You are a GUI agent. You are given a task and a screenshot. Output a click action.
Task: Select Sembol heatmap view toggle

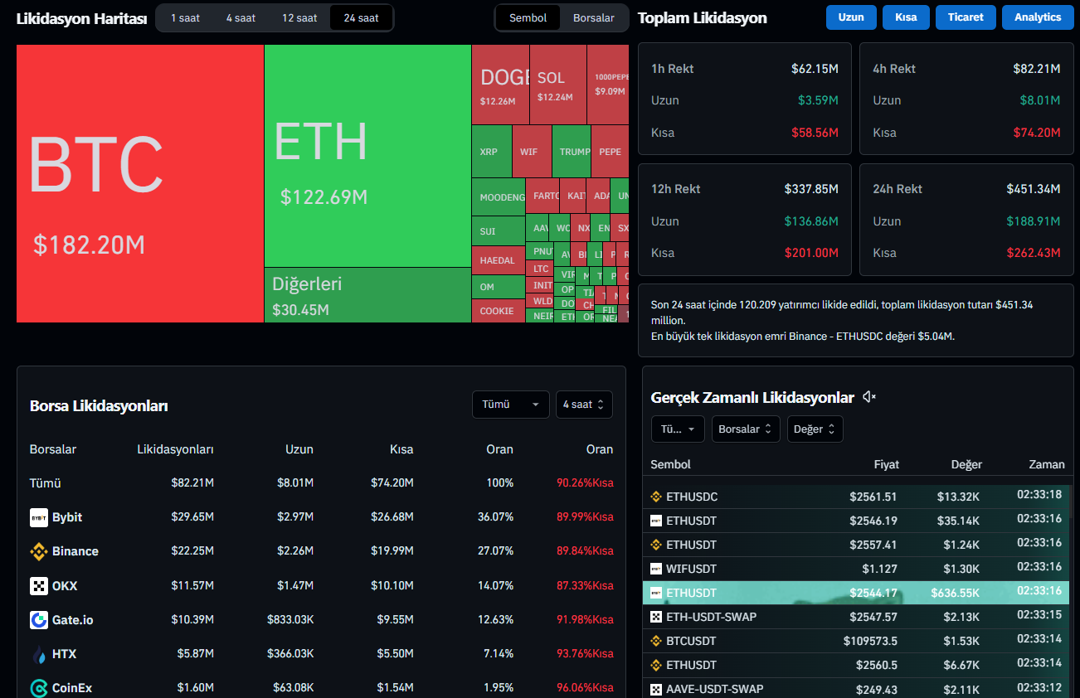(528, 17)
